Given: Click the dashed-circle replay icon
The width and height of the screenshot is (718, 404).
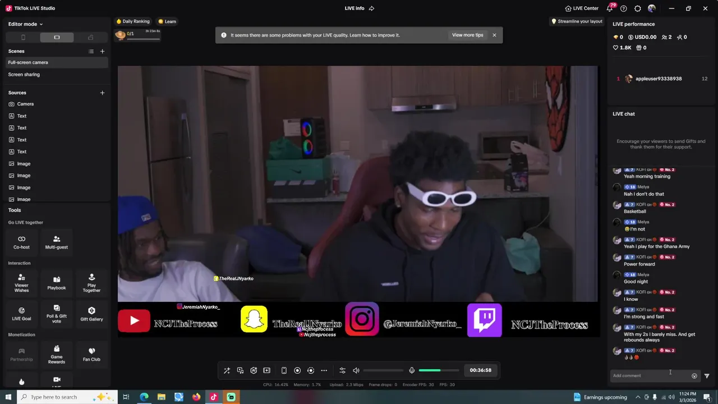Looking at the screenshot, I should tap(311, 370).
